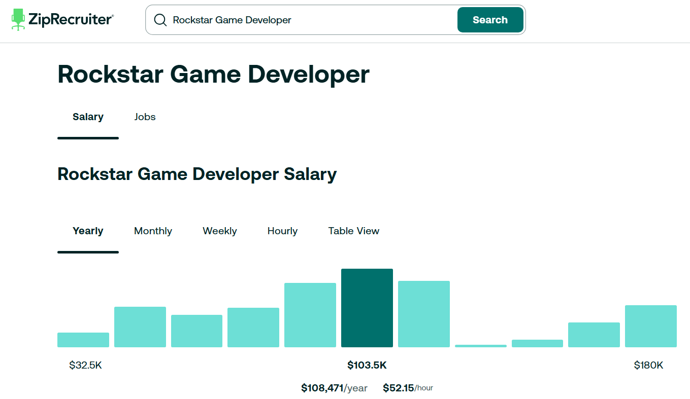Open the Weekly salary tab
690x399 pixels.
220,231
